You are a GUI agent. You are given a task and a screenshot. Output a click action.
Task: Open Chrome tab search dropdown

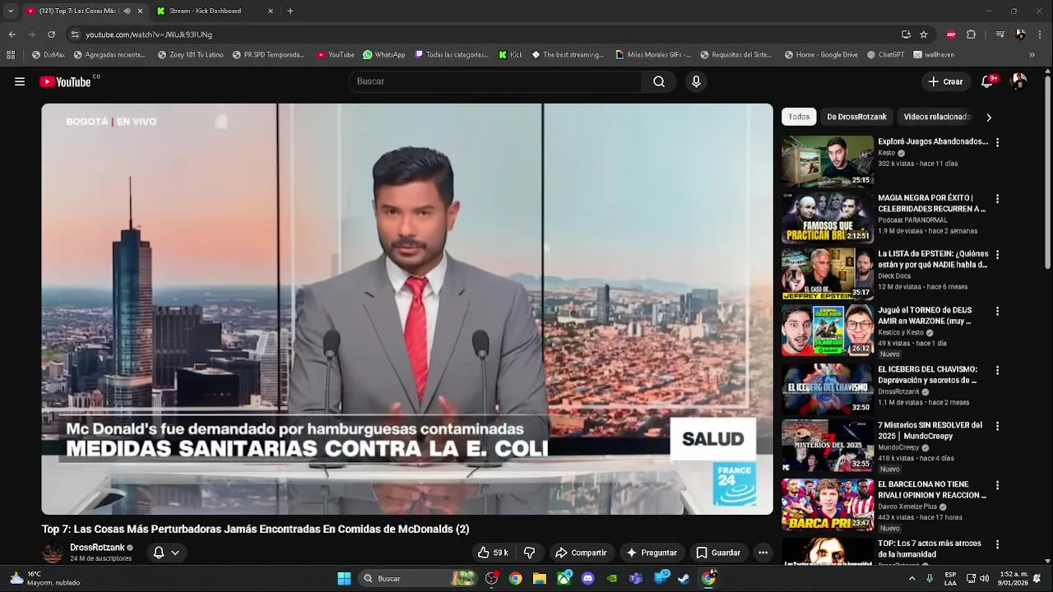click(x=11, y=11)
